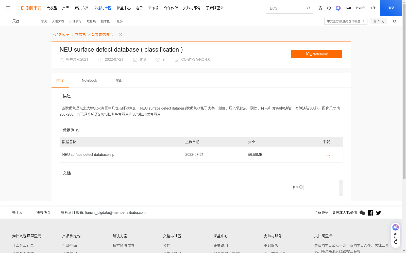Open the 技术解决方案 footer link

pos(124,245)
